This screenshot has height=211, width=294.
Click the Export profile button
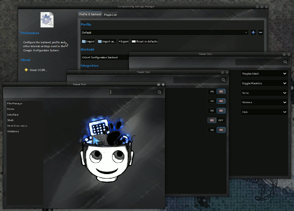click(x=124, y=41)
